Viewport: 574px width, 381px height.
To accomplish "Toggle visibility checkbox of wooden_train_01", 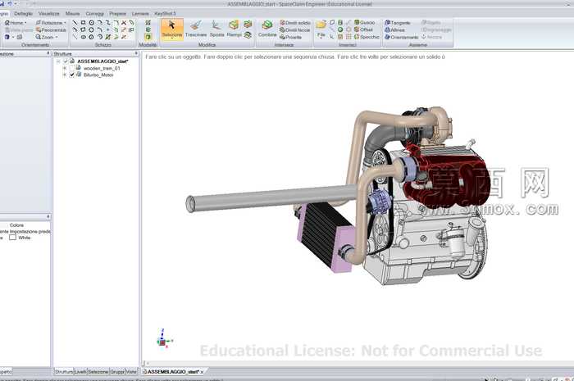I will click(x=72, y=68).
